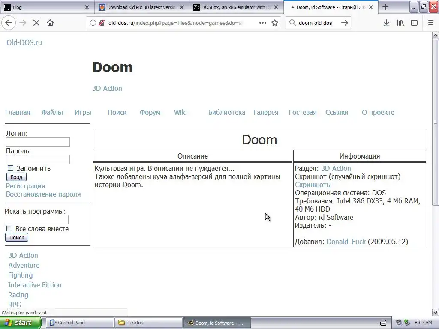
Task: Click the Old-DOS.ru site logo link
Action: click(24, 42)
